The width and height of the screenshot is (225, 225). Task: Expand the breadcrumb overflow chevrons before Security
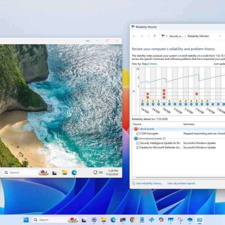pos(167,36)
